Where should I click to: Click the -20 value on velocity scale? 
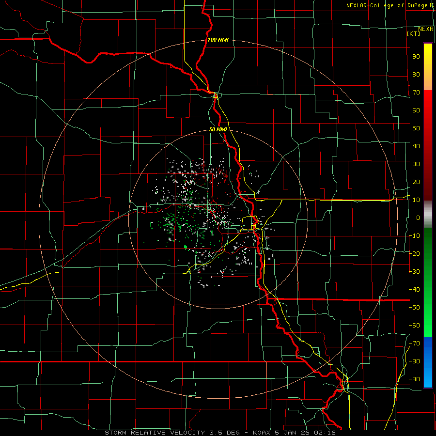coord(414,254)
